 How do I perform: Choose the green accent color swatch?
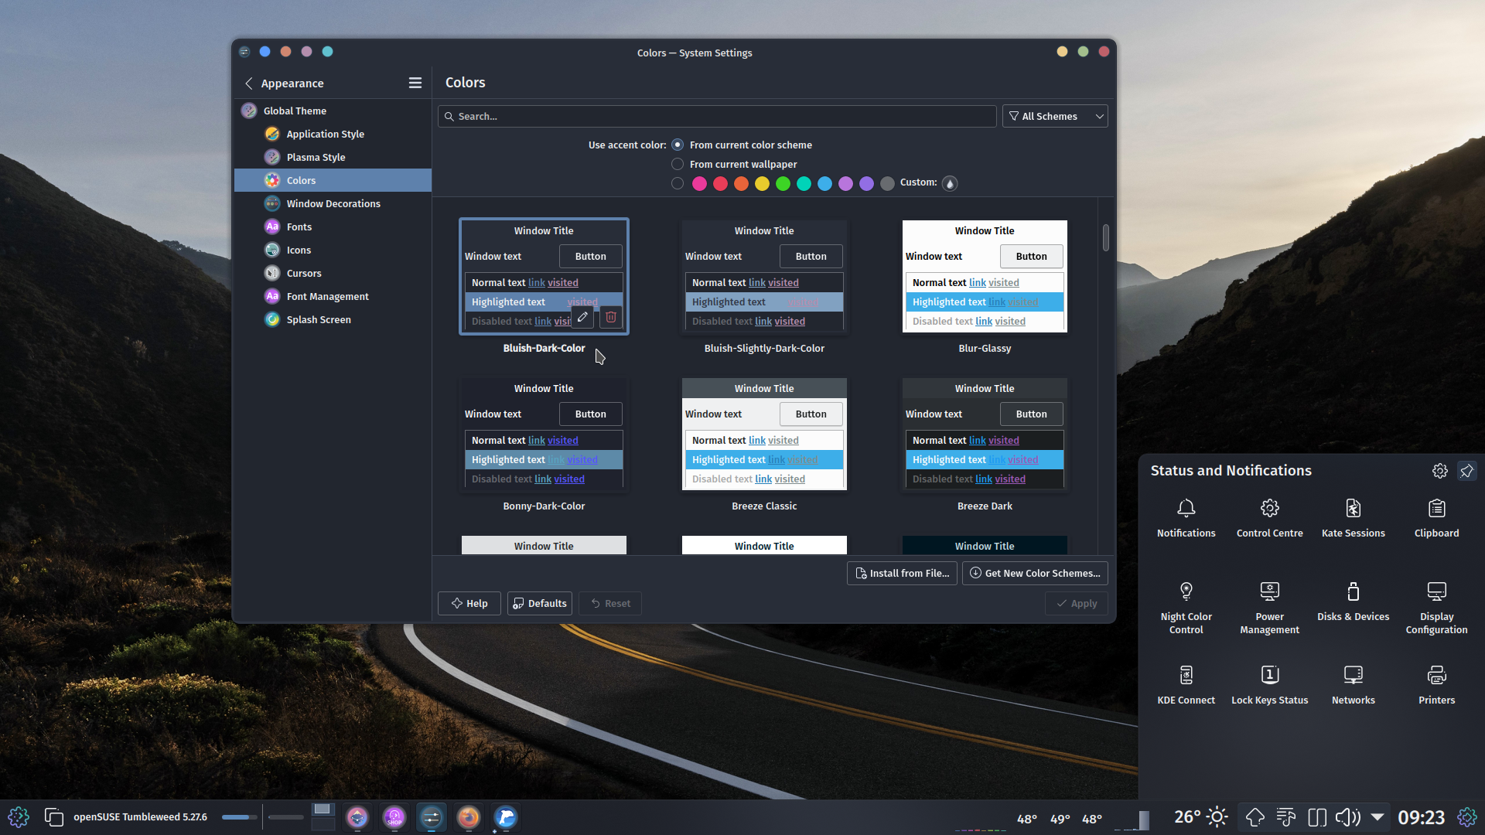(x=783, y=183)
